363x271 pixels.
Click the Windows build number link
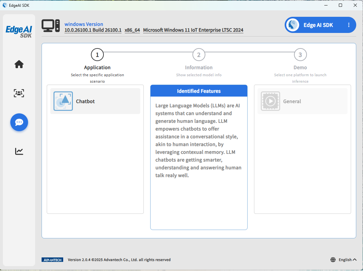click(93, 30)
